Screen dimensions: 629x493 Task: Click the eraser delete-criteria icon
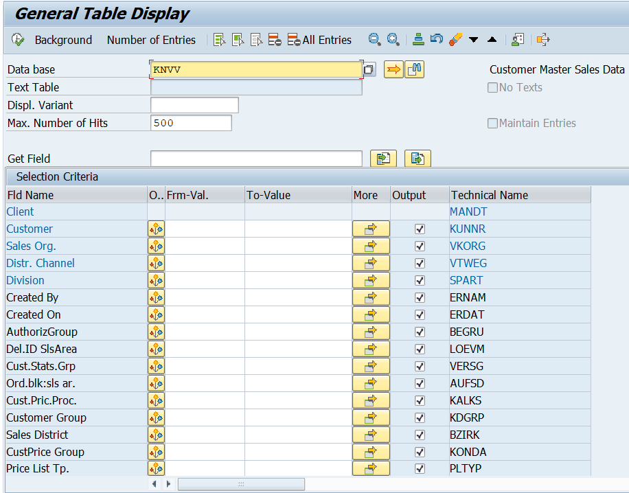[x=455, y=39]
